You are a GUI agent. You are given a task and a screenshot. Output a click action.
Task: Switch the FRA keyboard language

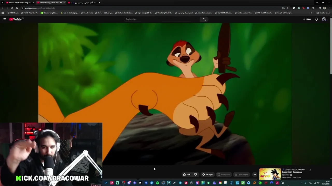pos(310,183)
